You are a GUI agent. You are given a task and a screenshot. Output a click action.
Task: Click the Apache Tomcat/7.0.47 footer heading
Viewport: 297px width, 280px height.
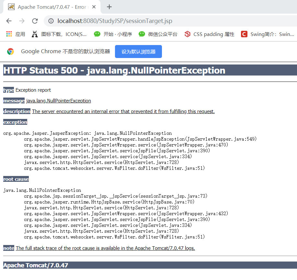point(36,265)
